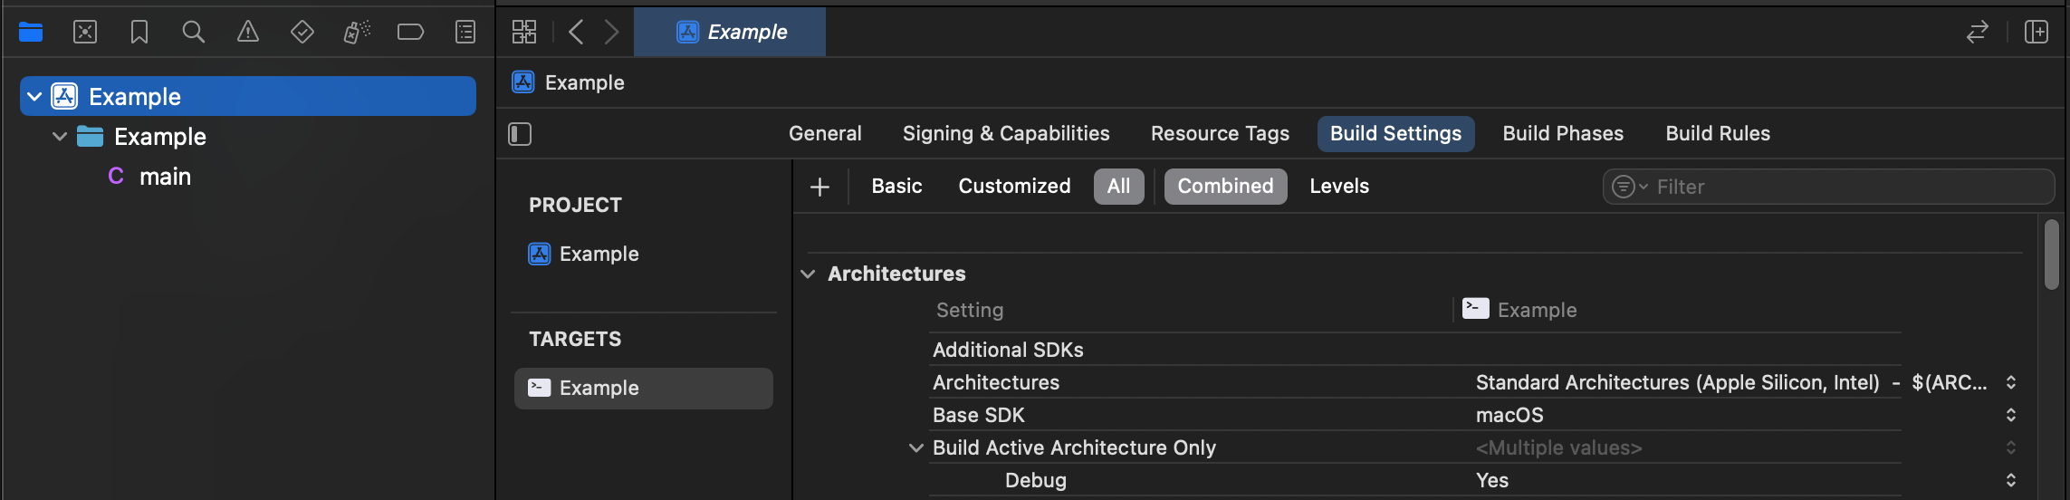Add a build setting with plus button
The height and width of the screenshot is (500, 2070).
tap(819, 187)
